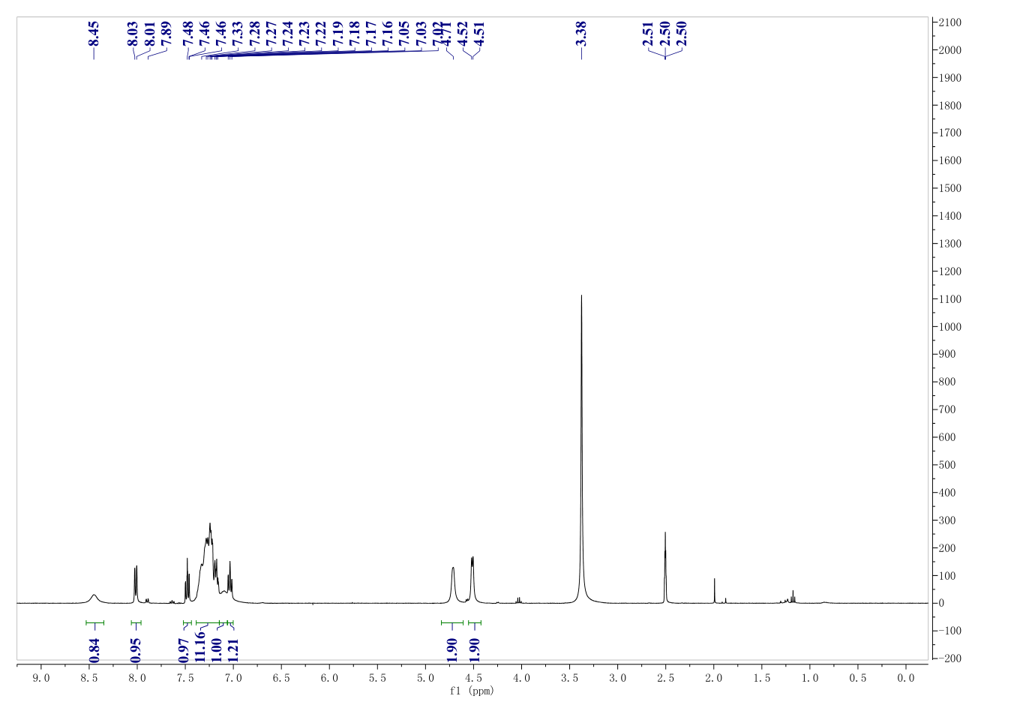The height and width of the screenshot is (714, 1011).
Task: Click the 6.5 x-axis tick label
Action: (281, 678)
